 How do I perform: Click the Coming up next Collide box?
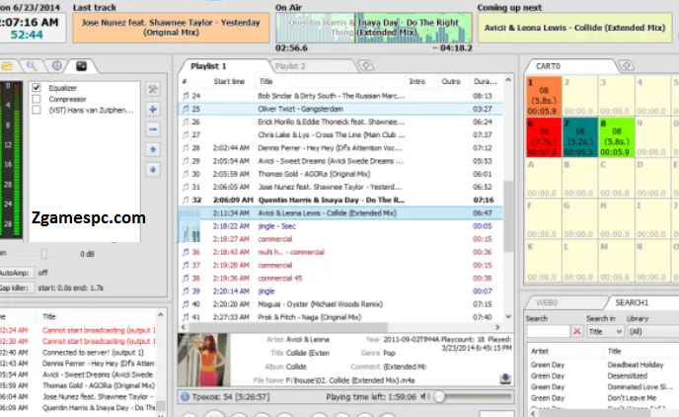574,28
